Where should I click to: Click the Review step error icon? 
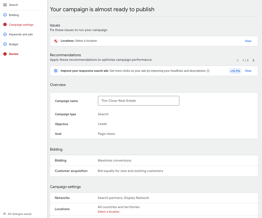pos(5,54)
